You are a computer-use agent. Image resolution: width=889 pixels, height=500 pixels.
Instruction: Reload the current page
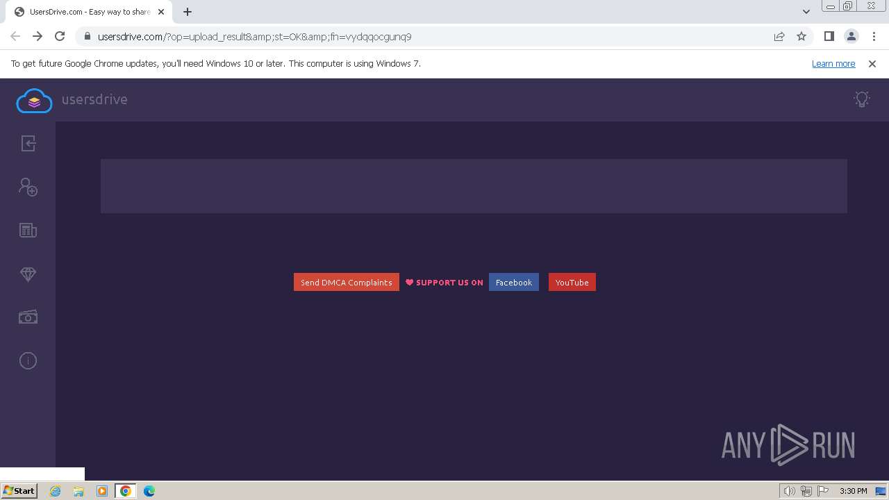coord(60,36)
